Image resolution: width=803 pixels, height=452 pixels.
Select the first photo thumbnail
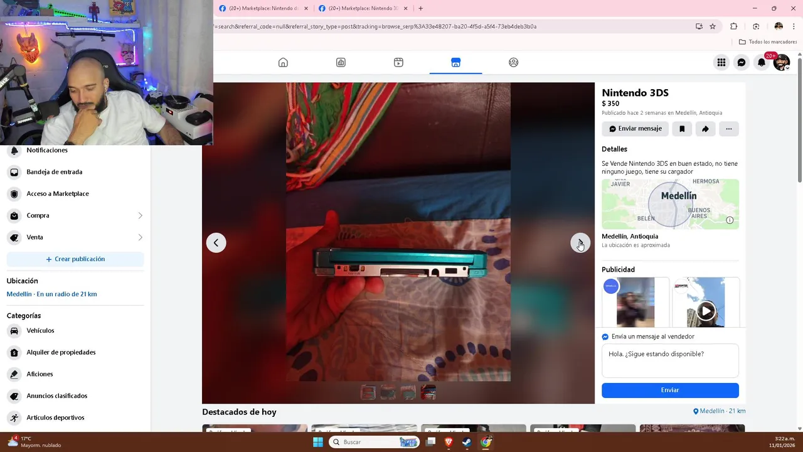(368, 392)
